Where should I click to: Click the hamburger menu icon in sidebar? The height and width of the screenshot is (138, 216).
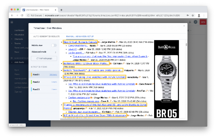pos(12,22)
